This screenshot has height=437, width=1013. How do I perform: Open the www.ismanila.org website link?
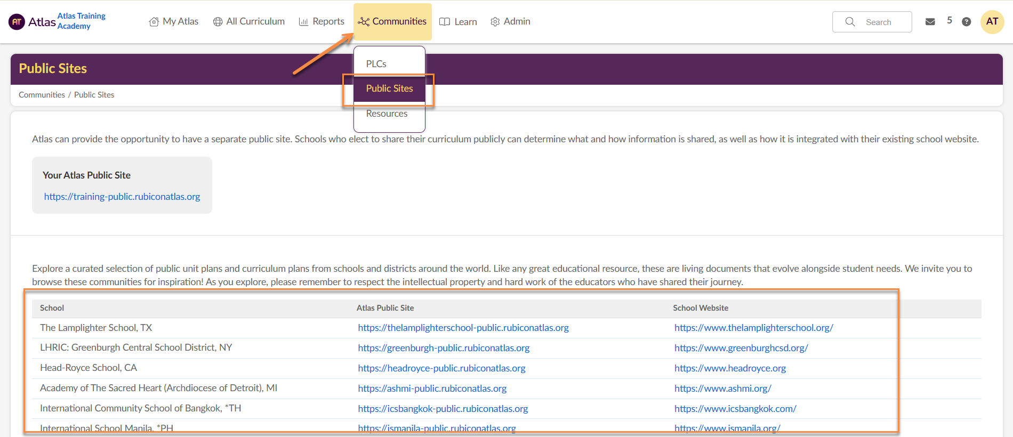727,428
